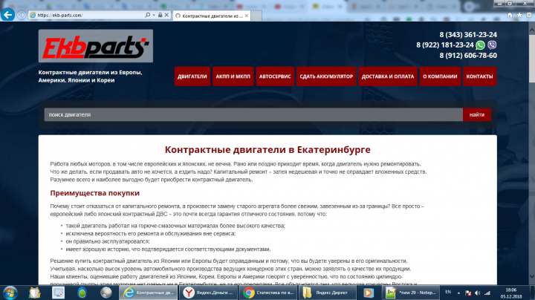Close the Контрактные двигатели browser tab

[247, 16]
